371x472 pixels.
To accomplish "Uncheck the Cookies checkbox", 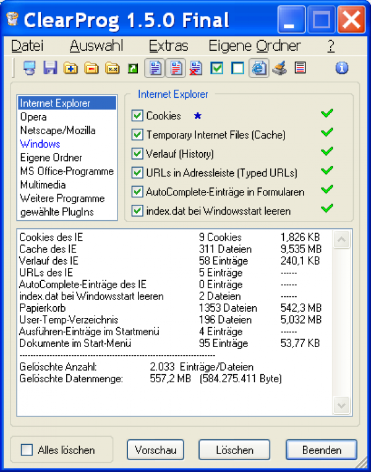I will click(x=137, y=116).
